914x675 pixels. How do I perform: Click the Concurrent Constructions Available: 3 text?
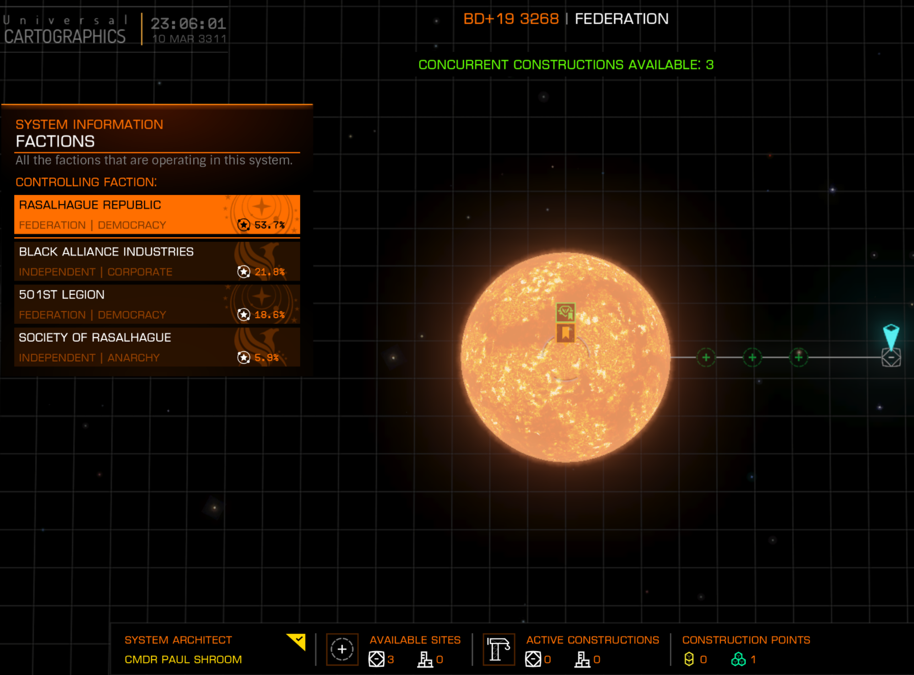[566, 64]
